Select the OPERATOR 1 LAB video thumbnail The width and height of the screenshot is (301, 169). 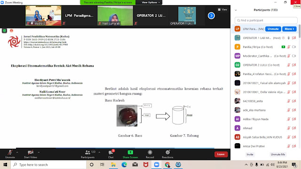(x=187, y=15)
